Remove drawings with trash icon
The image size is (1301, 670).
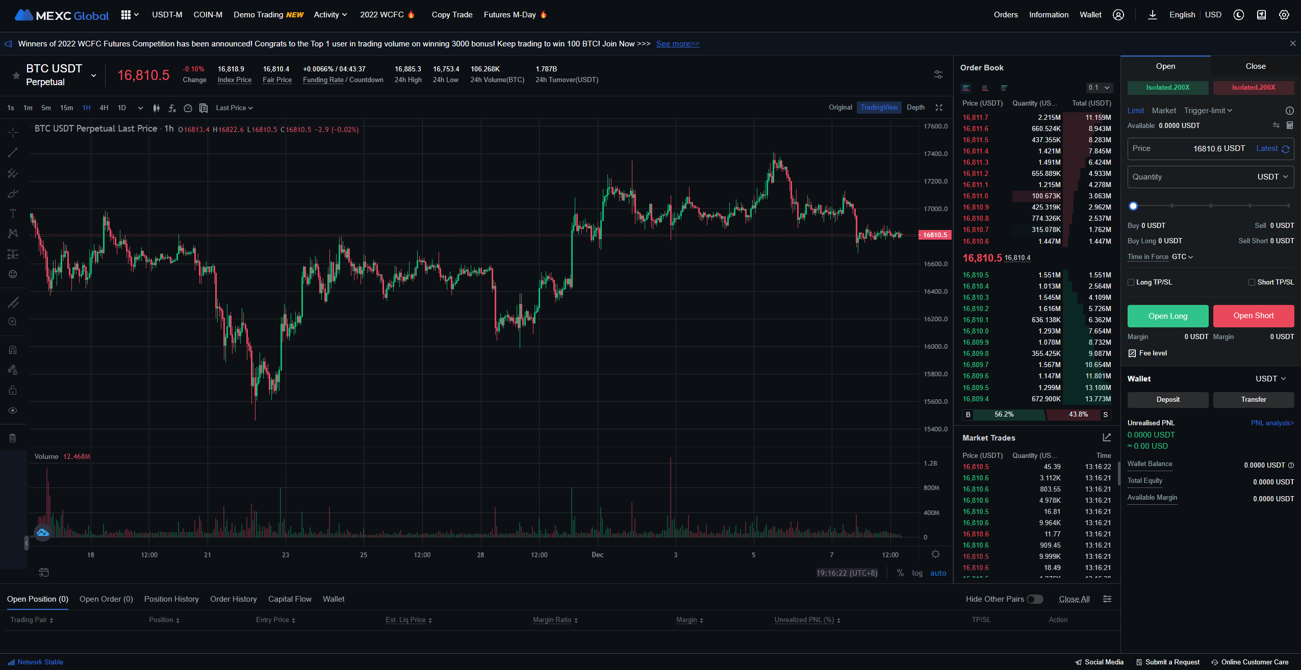click(13, 438)
